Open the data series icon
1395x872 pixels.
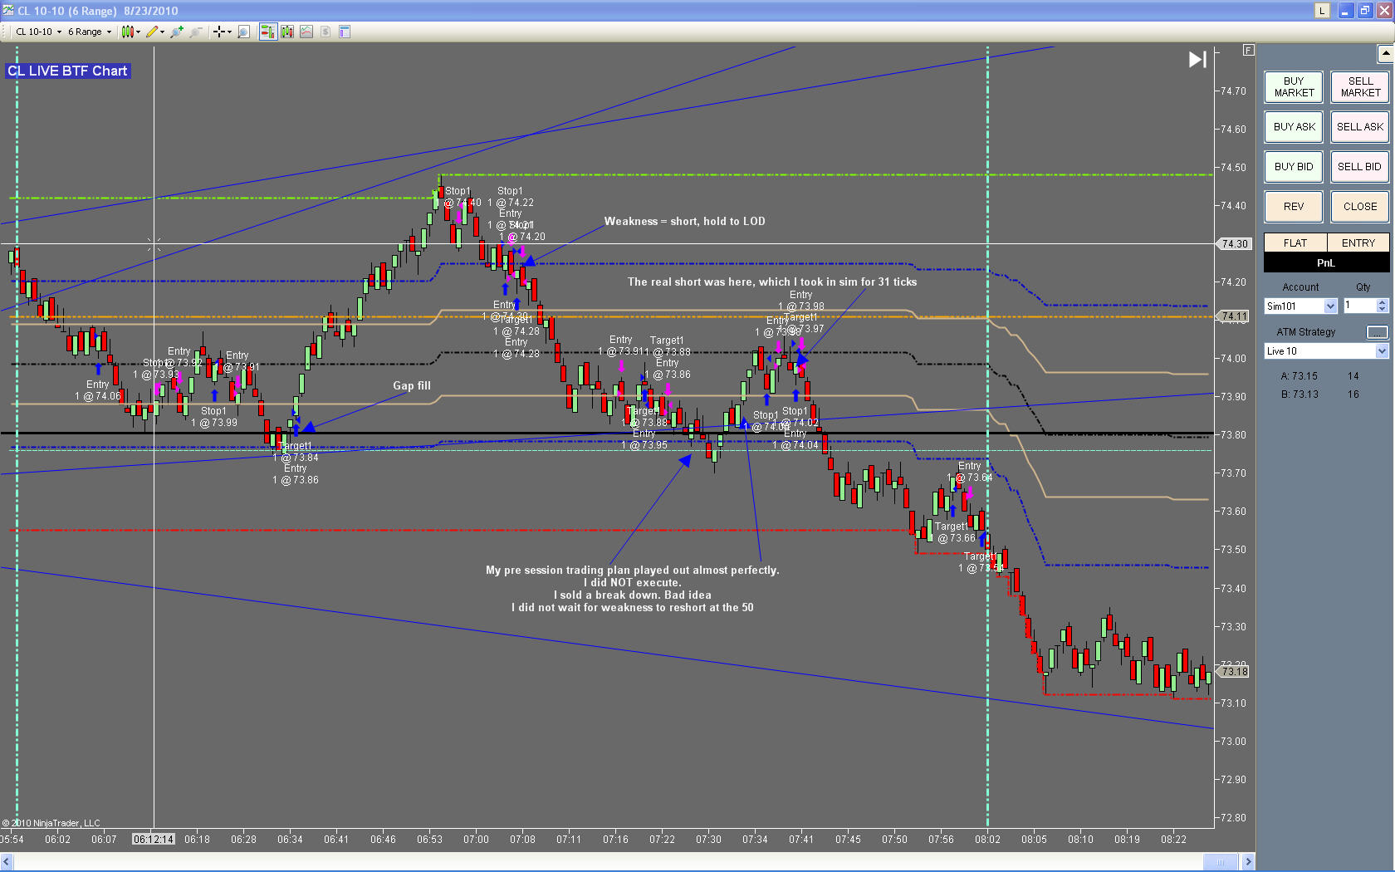pyautogui.click(x=287, y=32)
